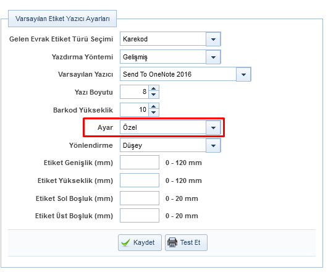Focus the Etiket Yükseklik (mm) input

pyautogui.click(x=140, y=180)
